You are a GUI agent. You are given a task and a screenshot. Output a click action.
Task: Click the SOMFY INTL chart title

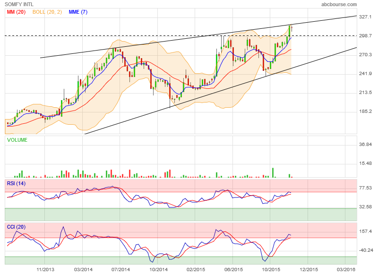click(x=20, y=4)
